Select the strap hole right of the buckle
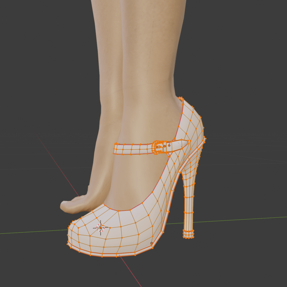This screenshot has width=287, height=287. click(169, 145)
